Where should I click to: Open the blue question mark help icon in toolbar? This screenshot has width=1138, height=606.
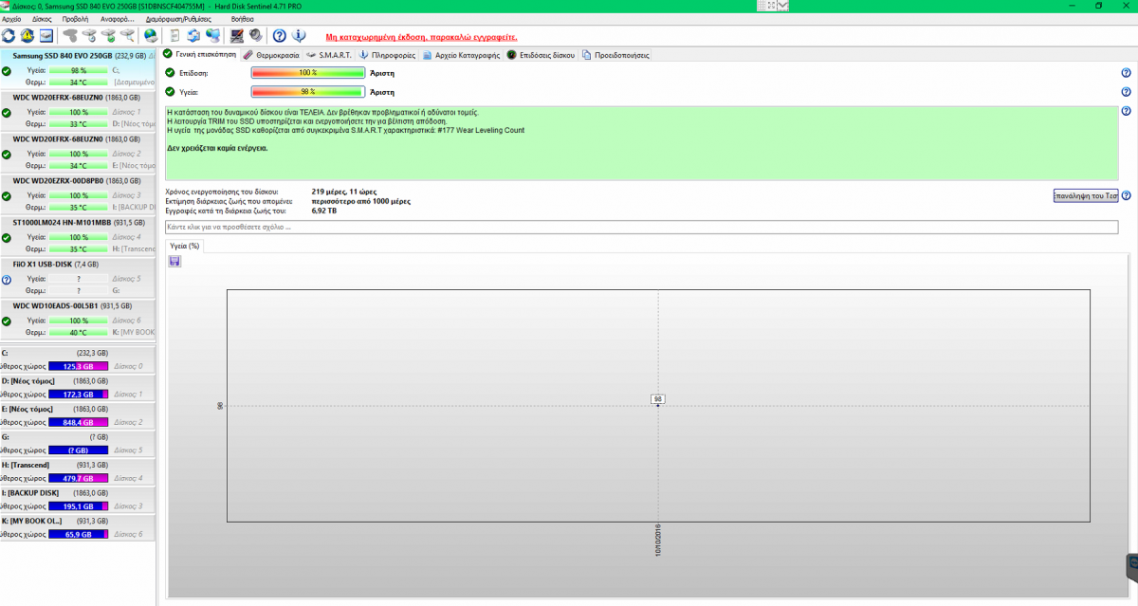(280, 36)
